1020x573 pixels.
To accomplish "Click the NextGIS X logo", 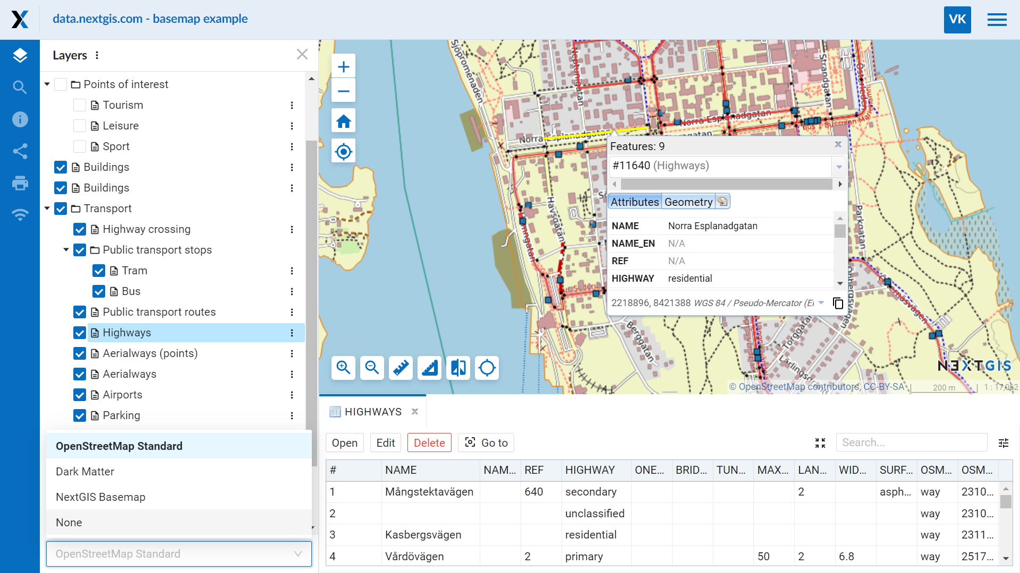I will [x=20, y=20].
